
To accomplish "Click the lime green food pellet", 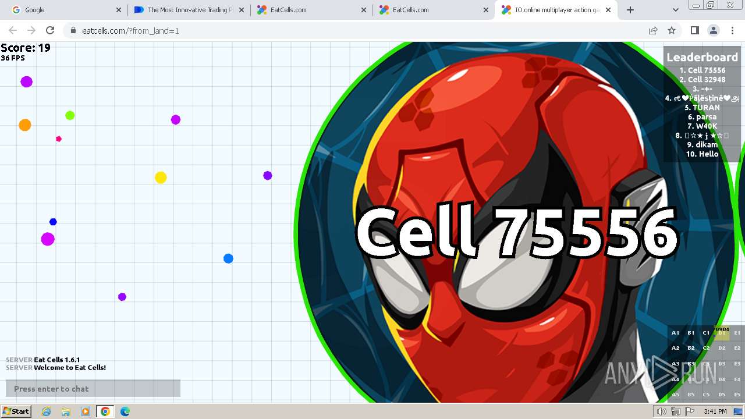I will tap(70, 115).
